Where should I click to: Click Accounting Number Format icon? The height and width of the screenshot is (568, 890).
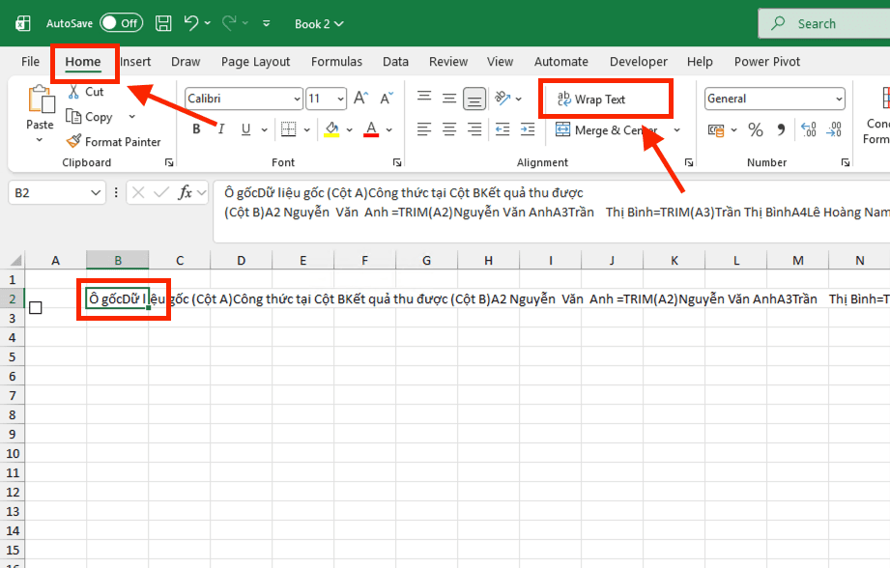tap(716, 130)
